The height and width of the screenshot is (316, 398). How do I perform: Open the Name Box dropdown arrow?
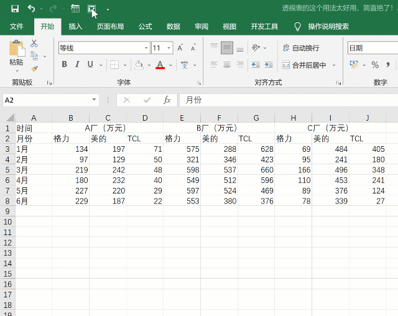[x=94, y=100]
